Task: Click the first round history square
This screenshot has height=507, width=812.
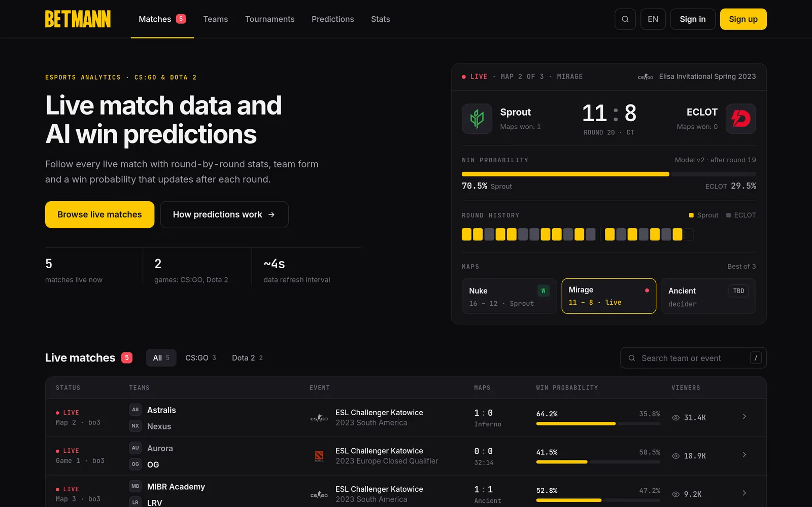Action: tap(466, 234)
